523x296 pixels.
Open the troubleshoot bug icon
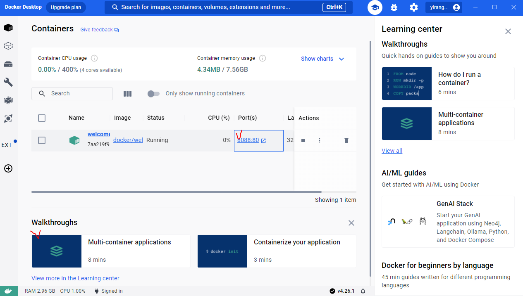coord(394,7)
